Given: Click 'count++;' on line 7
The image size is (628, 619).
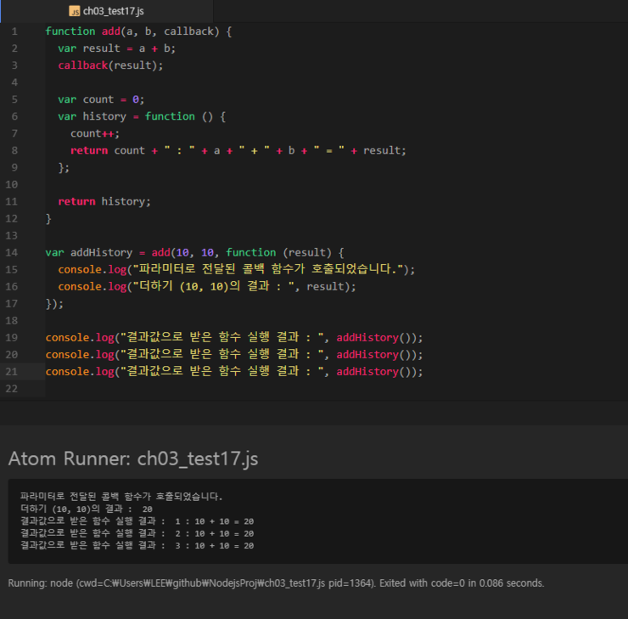Looking at the screenshot, I should pyautogui.click(x=95, y=133).
